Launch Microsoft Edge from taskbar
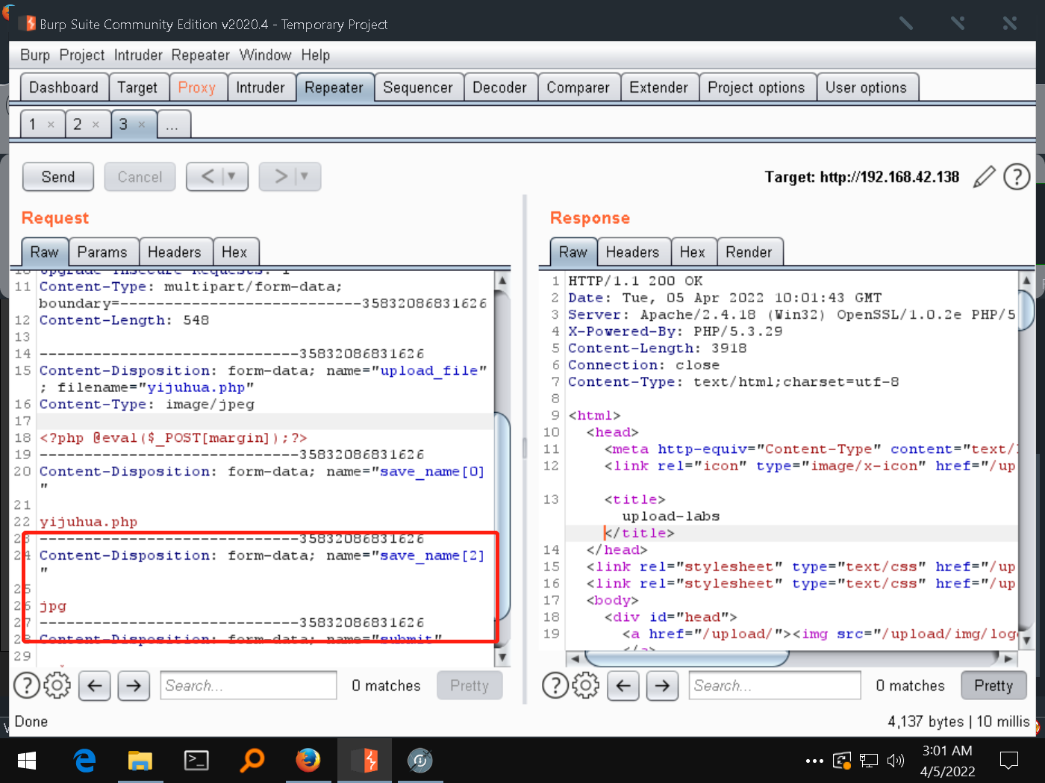The image size is (1045, 783). coord(84,761)
